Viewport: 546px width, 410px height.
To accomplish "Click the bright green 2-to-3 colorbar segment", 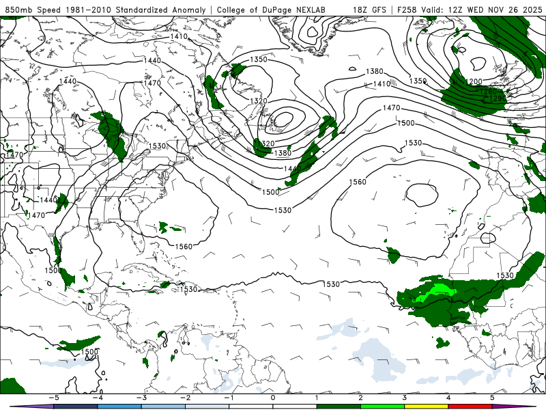I will 382,407.
